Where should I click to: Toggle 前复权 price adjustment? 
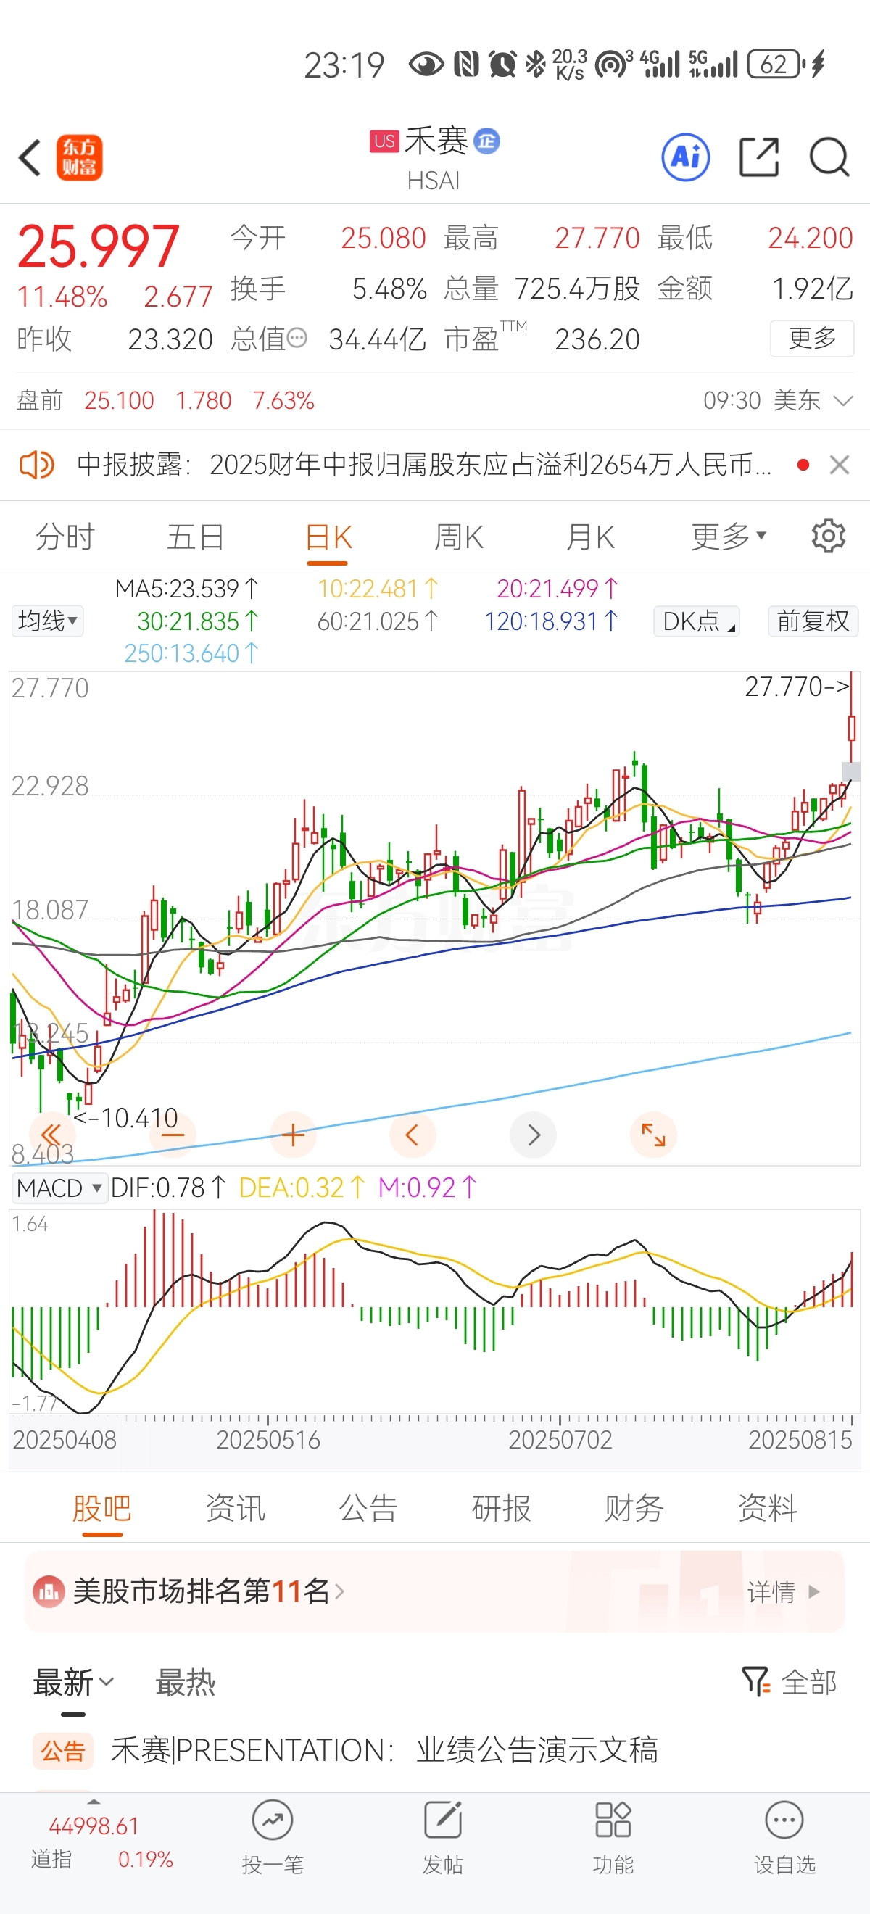click(x=813, y=621)
